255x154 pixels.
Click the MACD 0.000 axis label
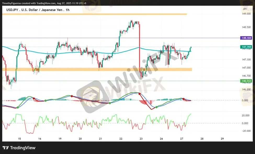point(245,100)
